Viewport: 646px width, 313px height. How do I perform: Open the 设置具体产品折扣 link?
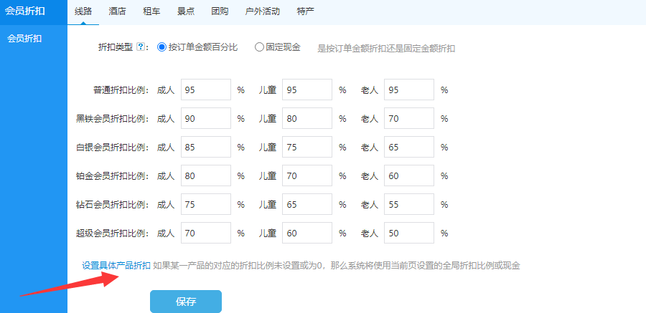pos(116,266)
